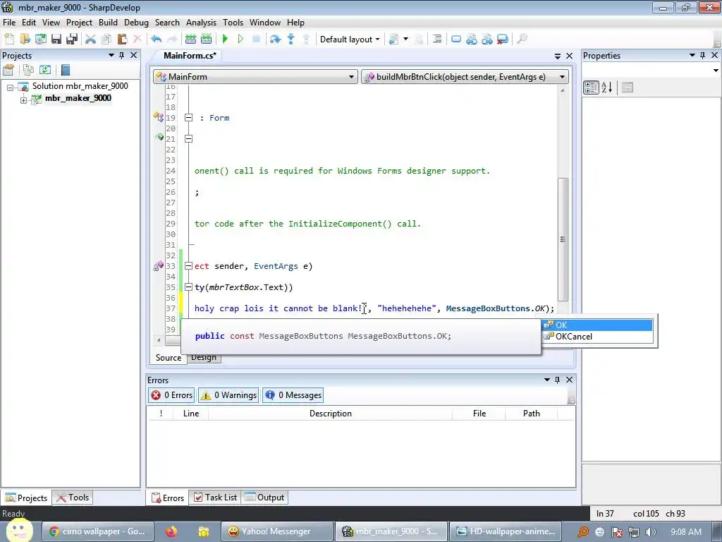This screenshot has width=722, height=542.
Task: Select OK in the autocomplete list
Action: pos(598,325)
